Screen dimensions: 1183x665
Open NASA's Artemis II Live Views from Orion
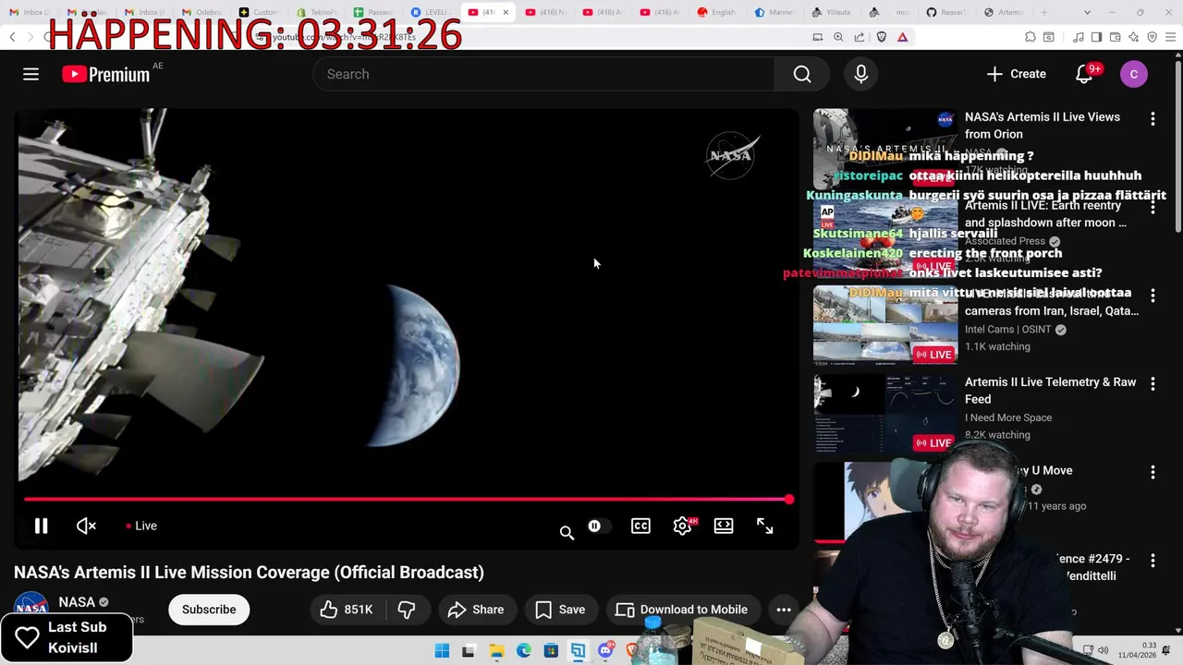click(1043, 126)
